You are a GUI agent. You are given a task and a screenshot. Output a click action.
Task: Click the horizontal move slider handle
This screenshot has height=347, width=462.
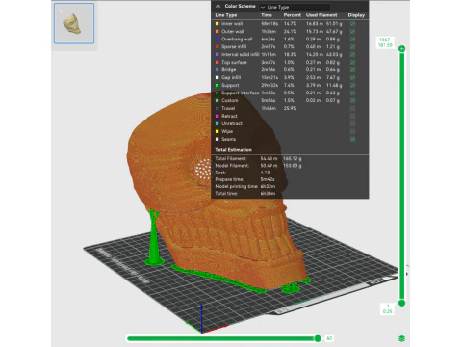click(x=318, y=338)
